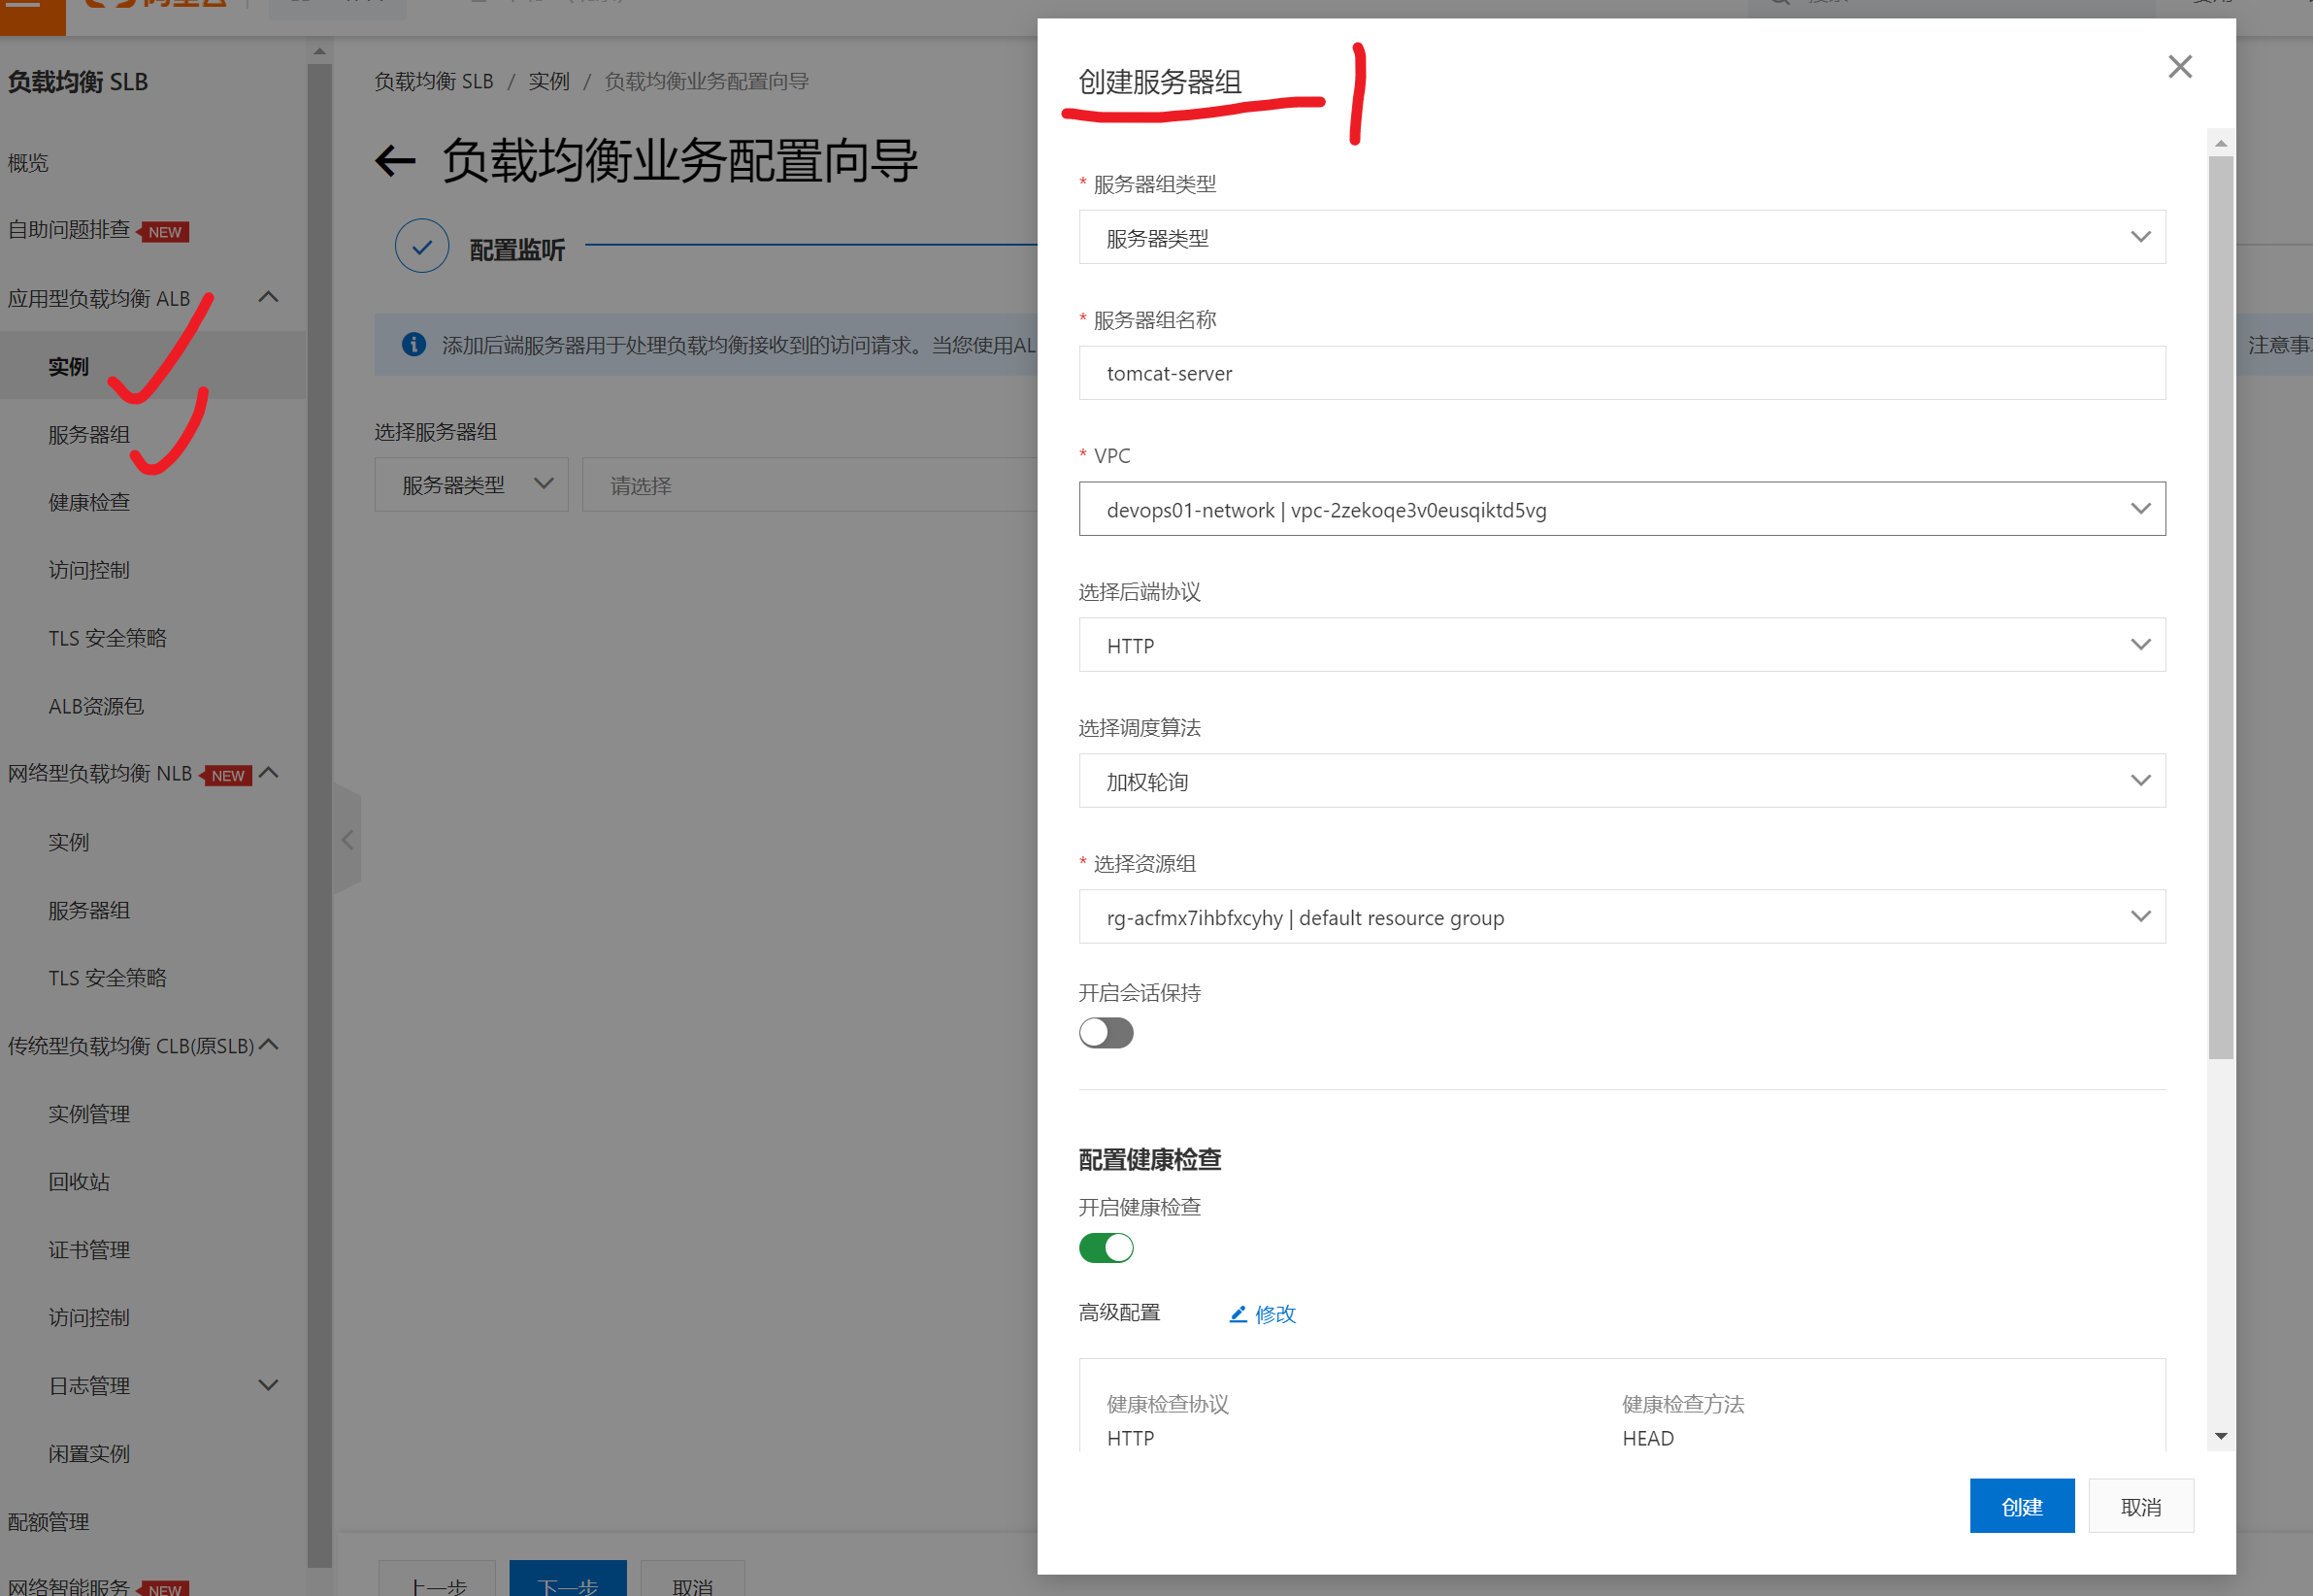
Task: Open the 选择调度算法 加权轮询 dropdown
Action: coord(1621,781)
